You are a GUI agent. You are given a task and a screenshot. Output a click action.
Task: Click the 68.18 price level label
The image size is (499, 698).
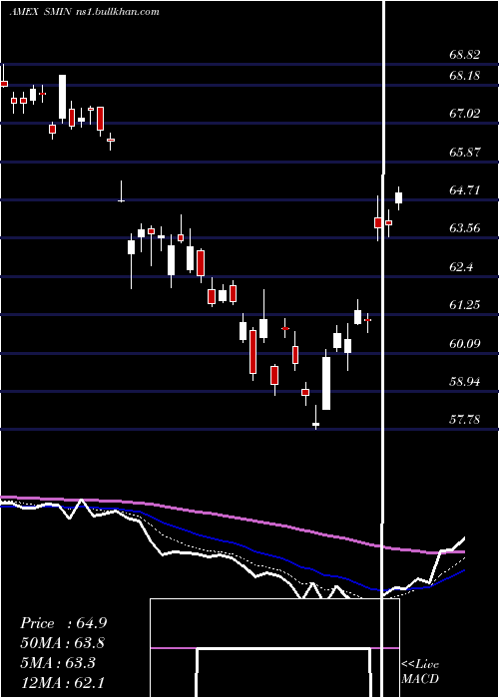click(465, 75)
